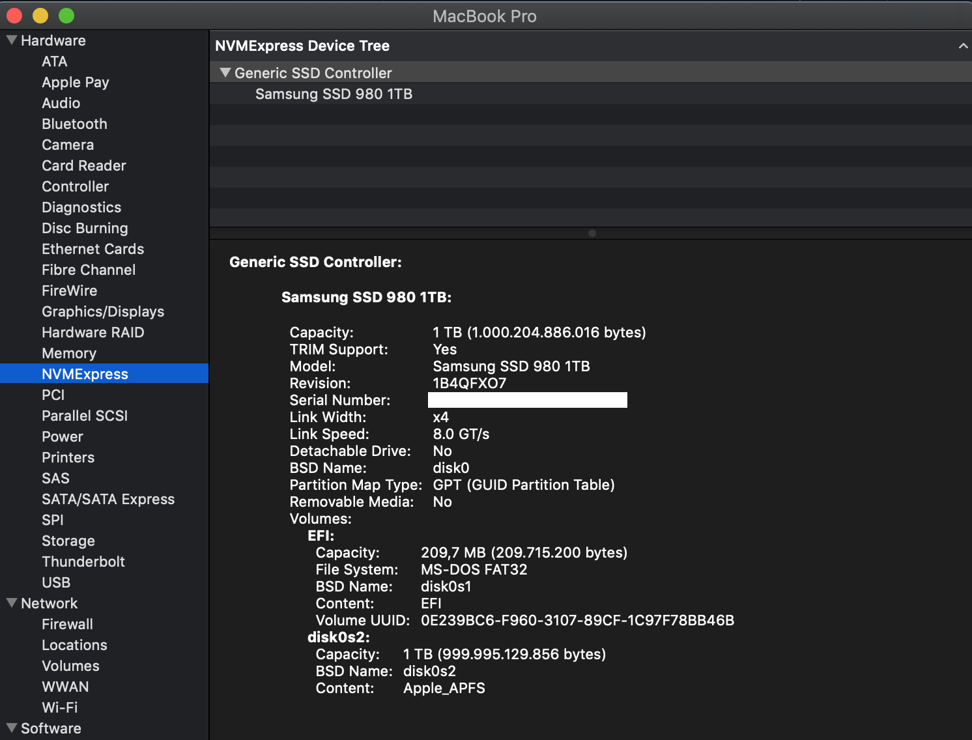This screenshot has width=972, height=740.
Task: Open Card Reader info
Action: tap(84, 165)
